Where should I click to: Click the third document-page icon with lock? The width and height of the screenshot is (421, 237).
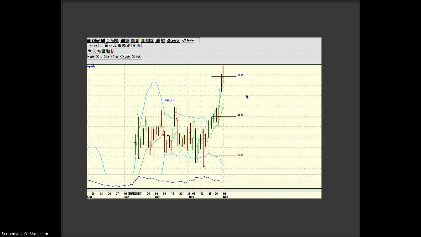click(128, 46)
